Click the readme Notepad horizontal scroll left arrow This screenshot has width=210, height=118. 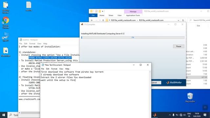[19, 113]
